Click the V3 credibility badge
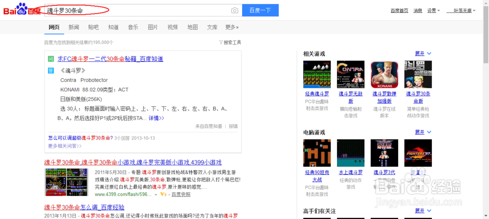The width and height of the screenshot is (489, 219). (163, 195)
